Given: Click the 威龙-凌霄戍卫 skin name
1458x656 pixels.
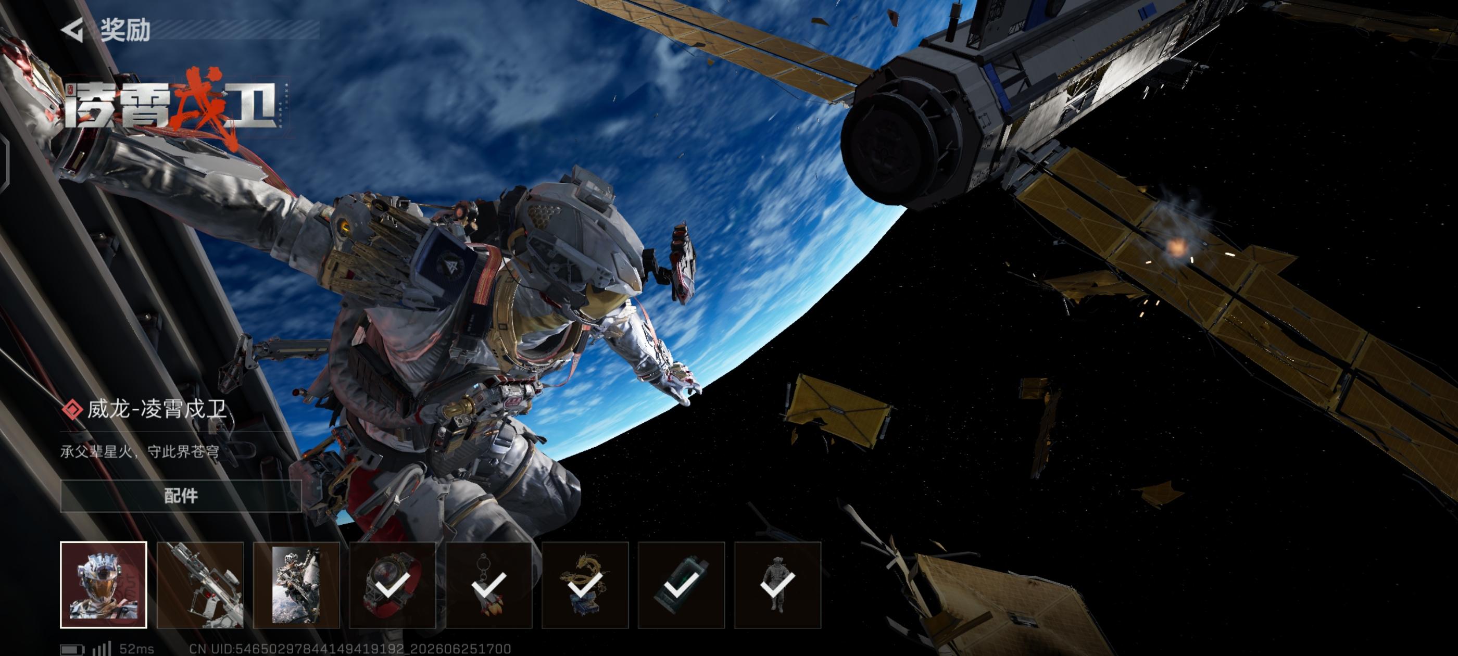Looking at the screenshot, I should (157, 409).
